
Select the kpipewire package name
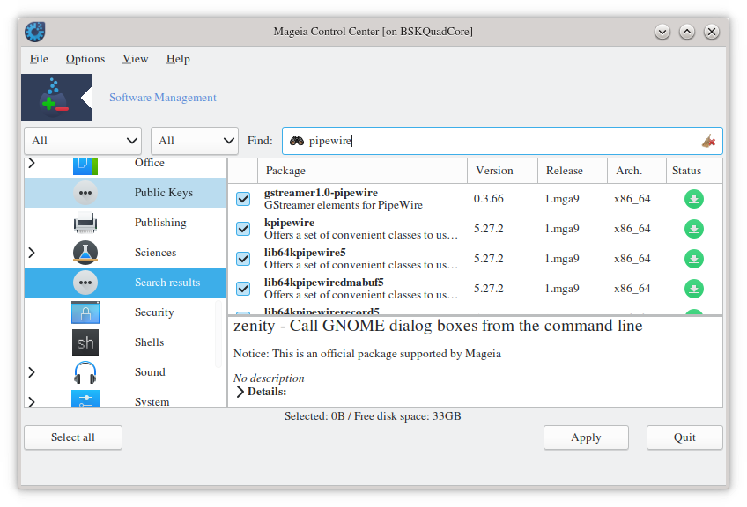pos(289,223)
